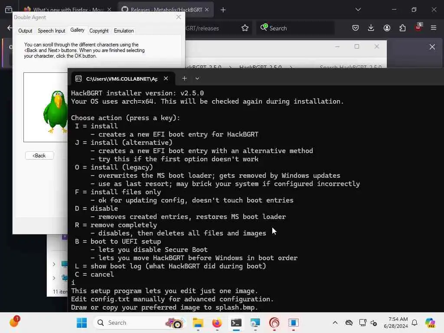
Task: Open Copilot preview icon in taskbar
Action: [430, 323]
